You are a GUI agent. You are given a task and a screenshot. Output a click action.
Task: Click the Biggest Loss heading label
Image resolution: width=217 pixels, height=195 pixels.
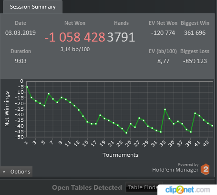pyautogui.click(x=195, y=51)
